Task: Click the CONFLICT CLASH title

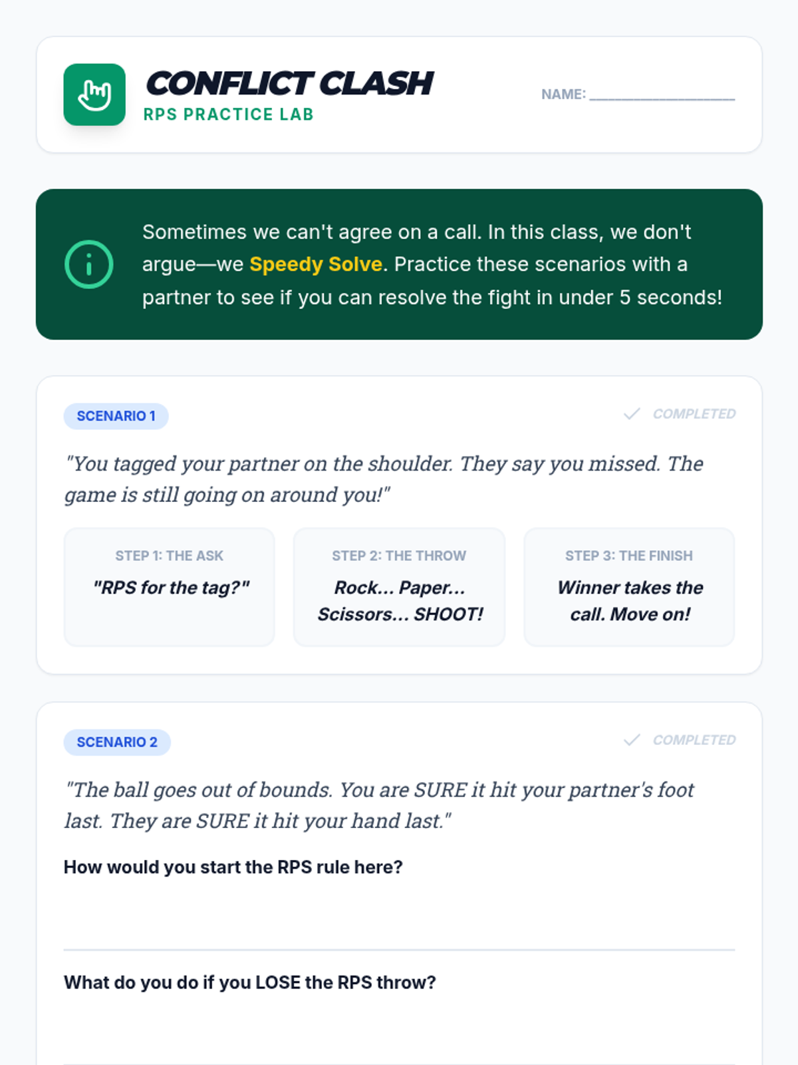Action: click(289, 84)
